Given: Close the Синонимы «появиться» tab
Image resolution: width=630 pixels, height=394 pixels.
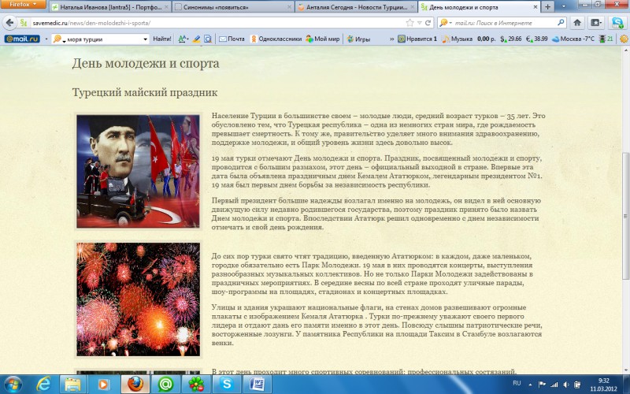Looking at the screenshot, I should [x=289, y=7].
